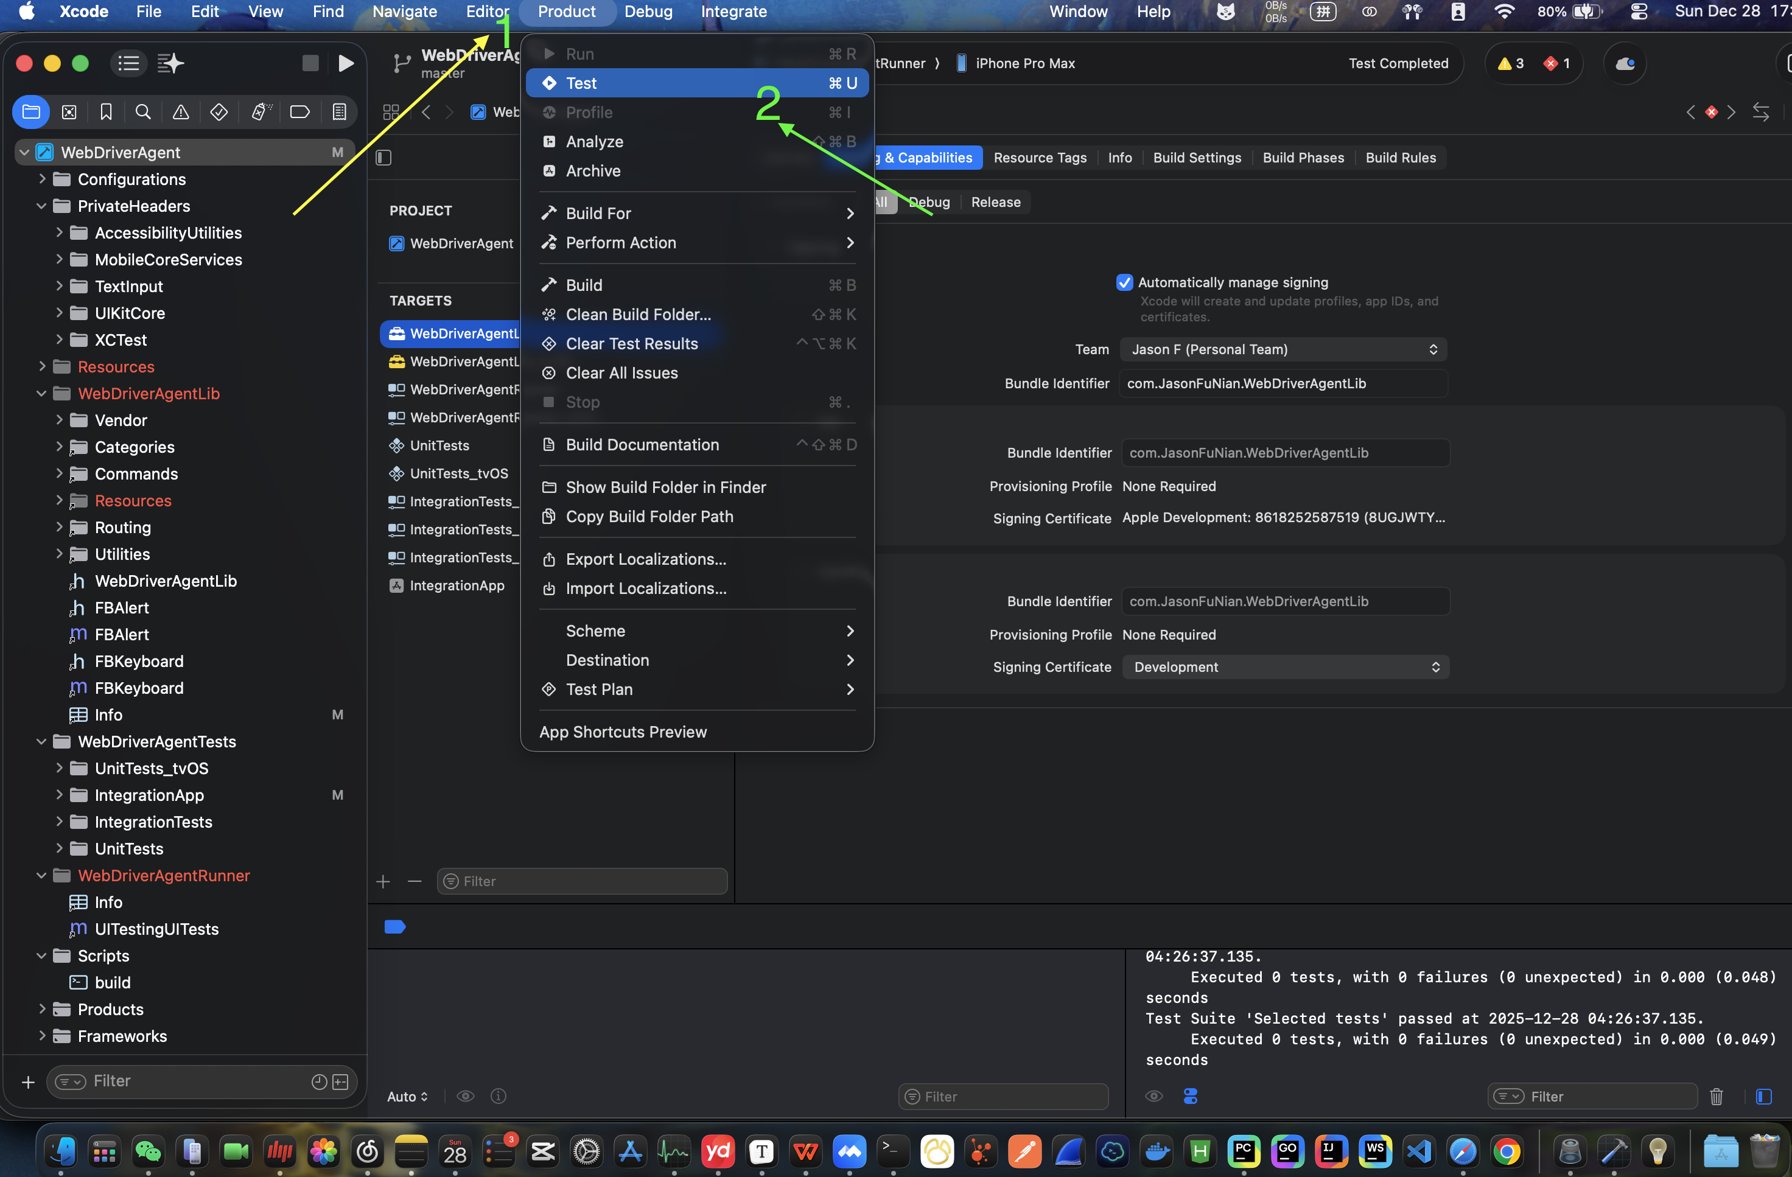Screen dimensions: 1792x1177
Task: Click the Run play button in toolbar
Action: coord(346,63)
